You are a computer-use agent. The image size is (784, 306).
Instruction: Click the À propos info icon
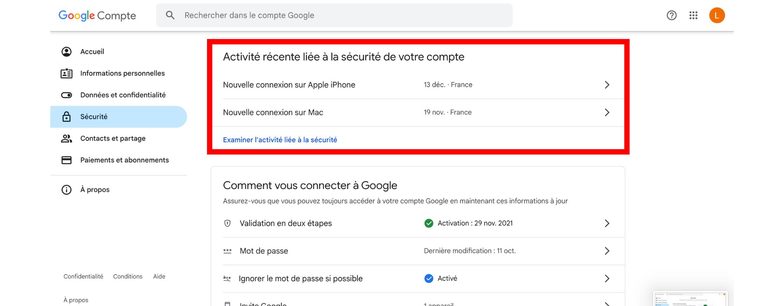(x=67, y=190)
